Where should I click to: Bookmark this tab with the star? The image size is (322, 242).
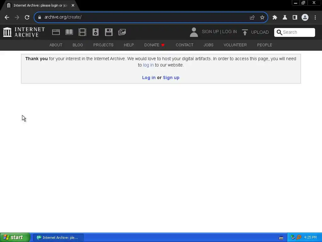tap(262, 18)
